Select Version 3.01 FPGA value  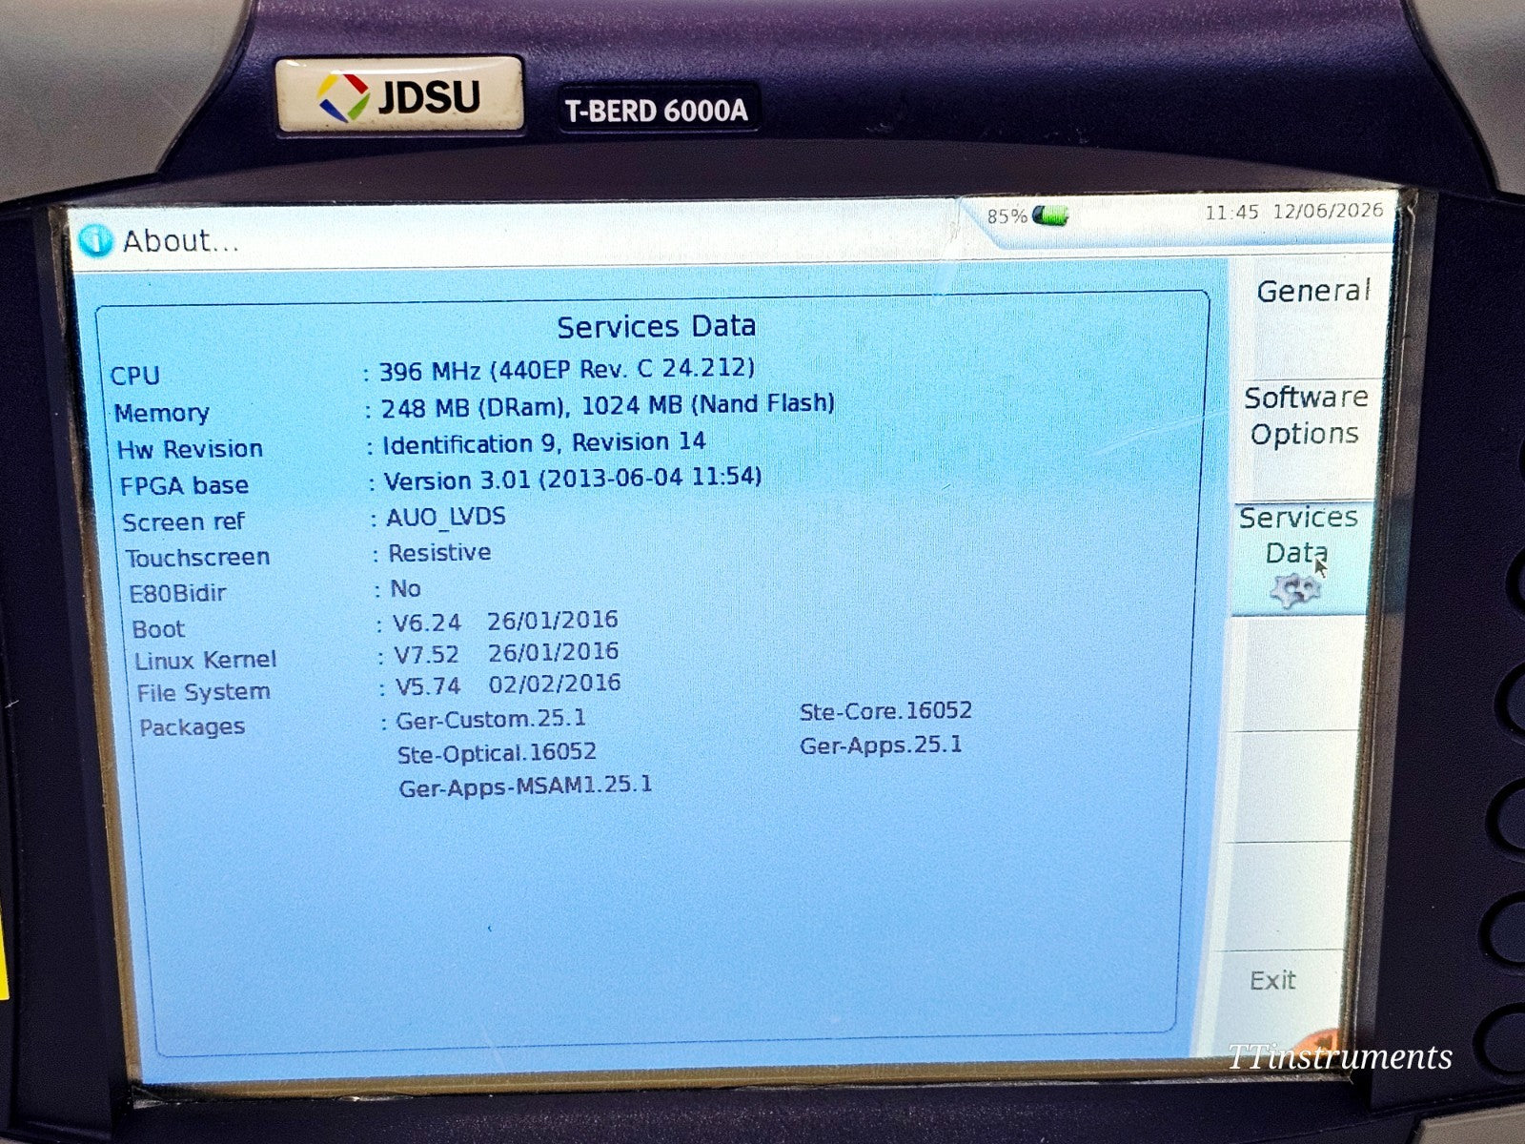pos(573,479)
